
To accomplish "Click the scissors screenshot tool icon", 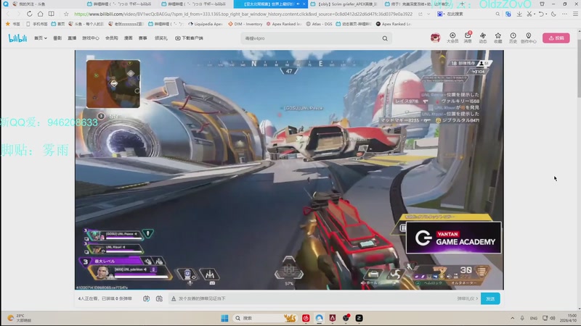I will (529, 14).
